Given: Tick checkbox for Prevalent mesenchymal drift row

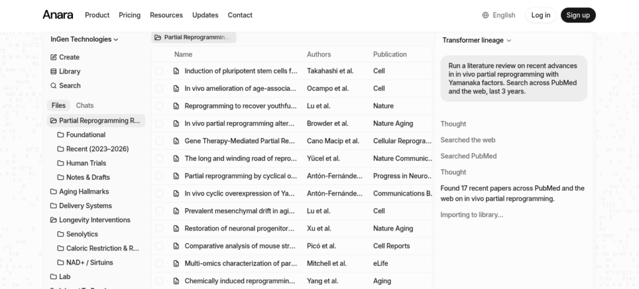Looking at the screenshot, I should [159, 211].
